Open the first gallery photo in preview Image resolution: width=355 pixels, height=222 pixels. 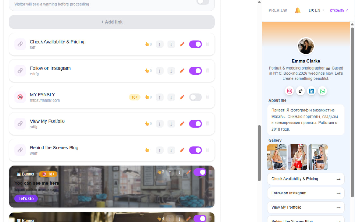tap(277, 157)
